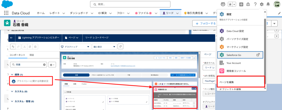282x110 pixels.
Task: Select the プライバシーに関する同意状況 component
Action: coord(31,81)
